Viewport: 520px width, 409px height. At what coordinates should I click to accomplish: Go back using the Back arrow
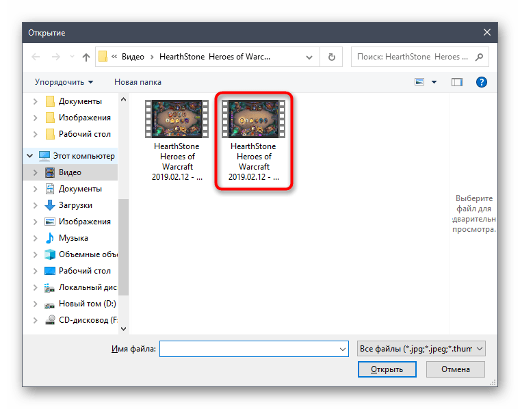point(36,57)
